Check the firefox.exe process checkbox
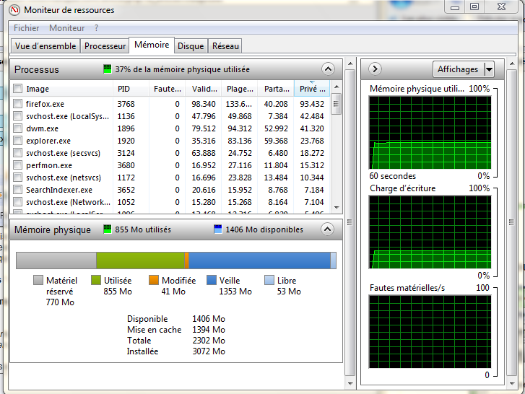The width and height of the screenshot is (525, 394). pos(18,104)
